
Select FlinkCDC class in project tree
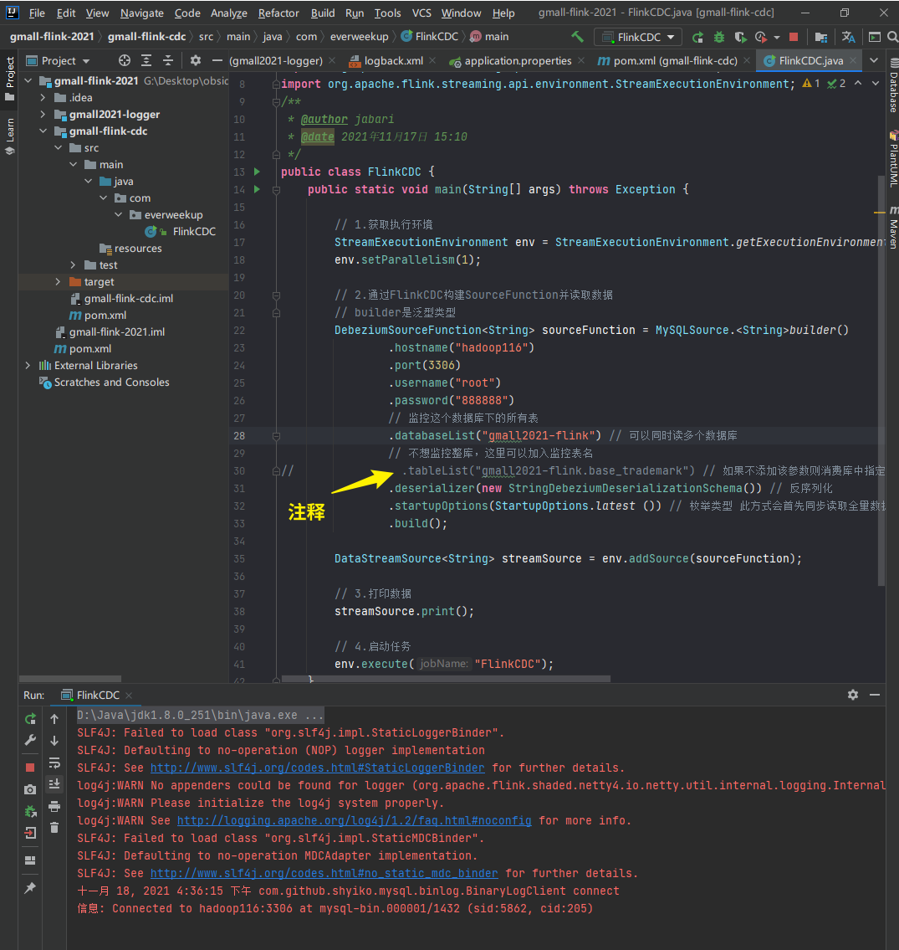(194, 232)
